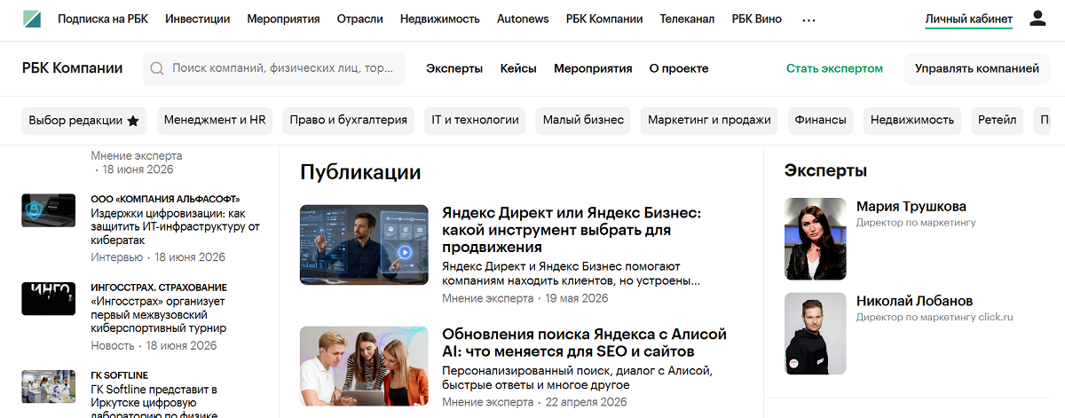The width and height of the screenshot is (1065, 418).
Task: Click the search magnifier icon
Action: [157, 68]
